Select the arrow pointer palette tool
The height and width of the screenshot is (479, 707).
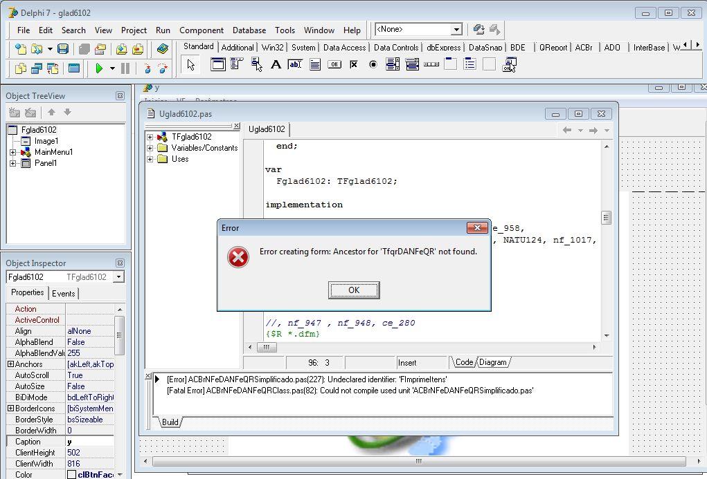tap(190, 65)
